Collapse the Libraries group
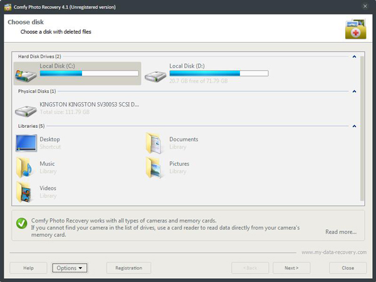 point(354,126)
